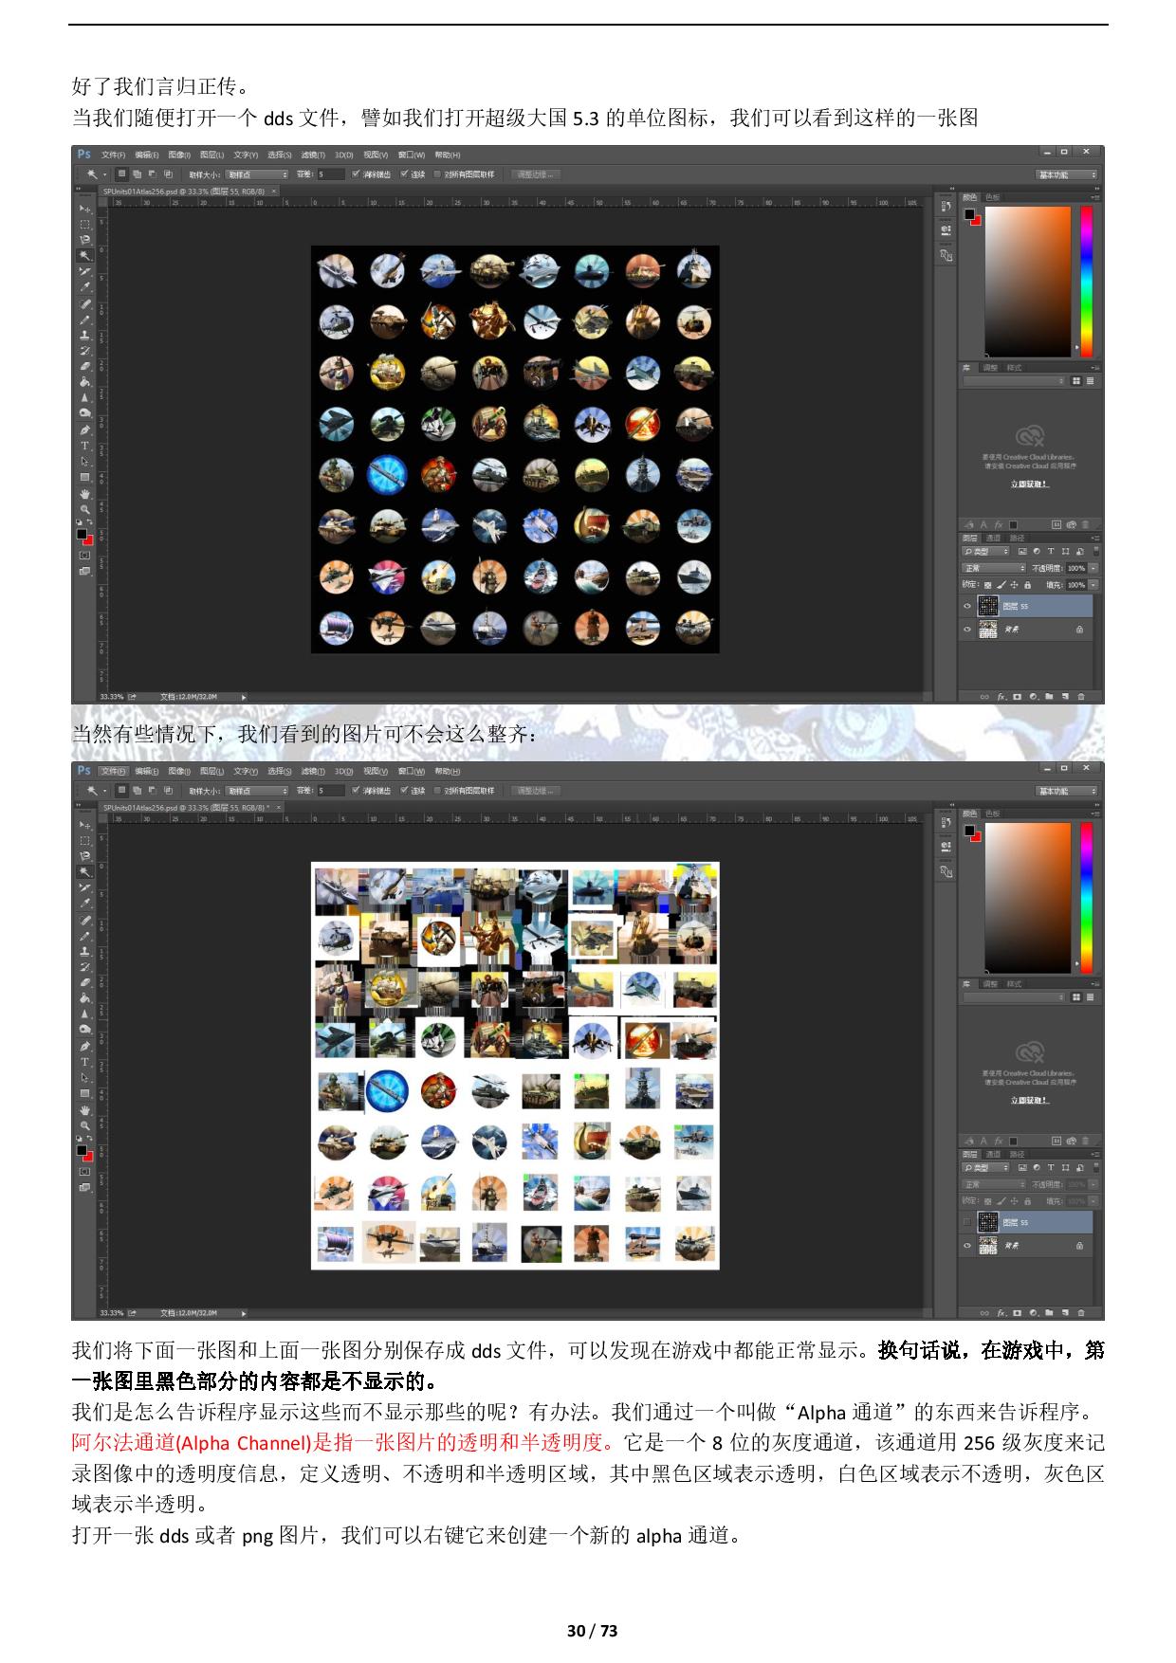Select Brush tool in black-canvas Photoshop window
Viewport: 1176px width, 1663px height.
(84, 320)
